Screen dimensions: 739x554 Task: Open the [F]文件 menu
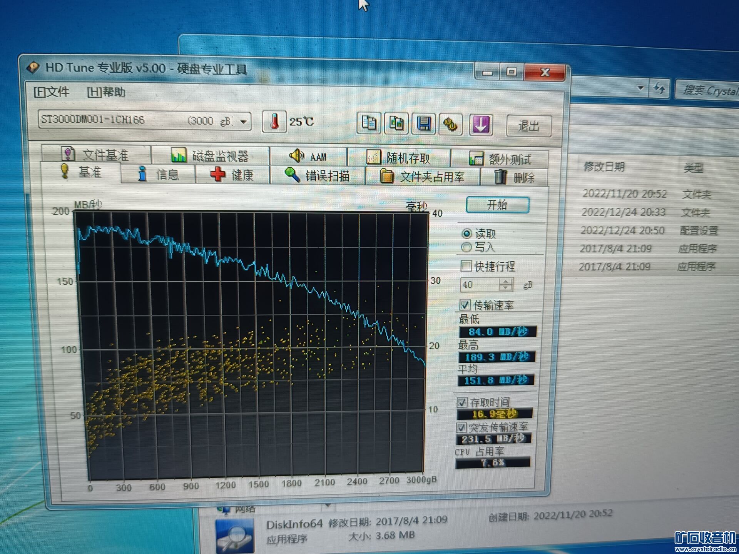point(51,92)
